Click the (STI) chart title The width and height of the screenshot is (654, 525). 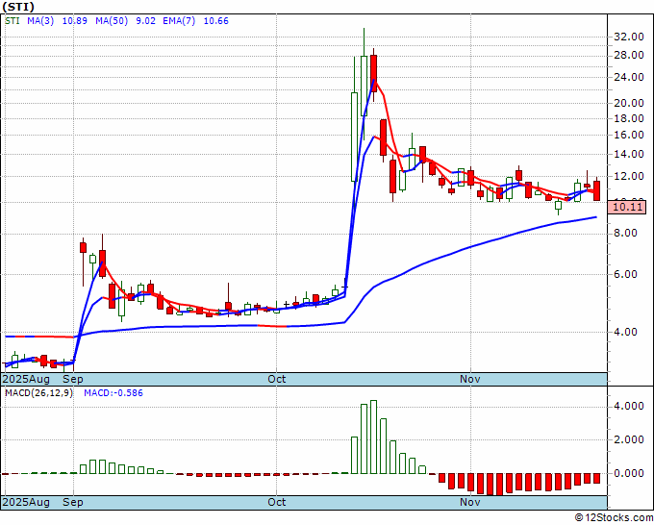point(19,7)
